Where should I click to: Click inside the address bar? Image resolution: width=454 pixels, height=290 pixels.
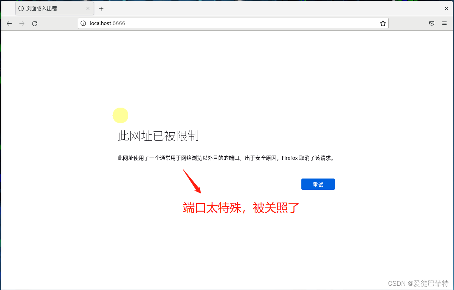coord(212,23)
